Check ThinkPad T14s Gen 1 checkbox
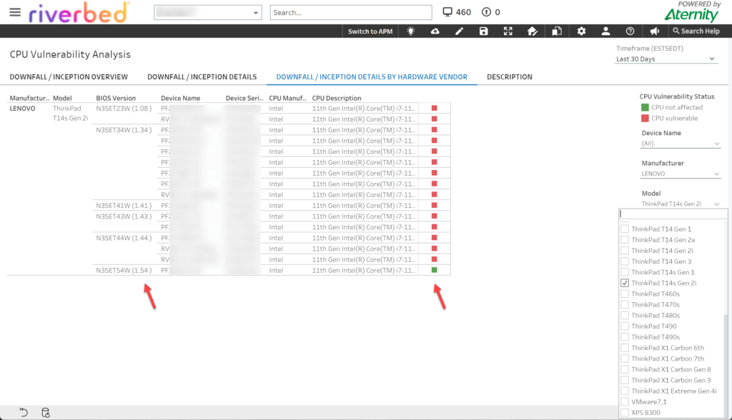Viewport: 732px width, 420px height. pos(625,272)
